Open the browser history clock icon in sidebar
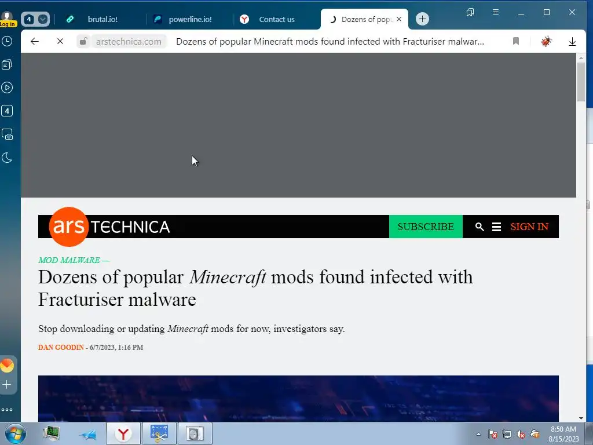593x445 pixels. pos(7,41)
